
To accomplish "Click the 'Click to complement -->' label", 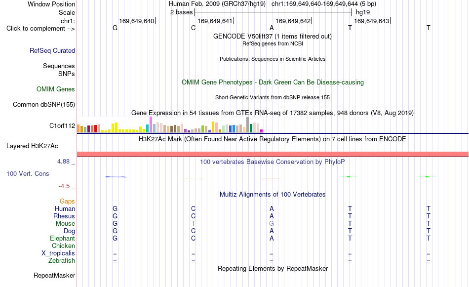I will [40, 29].
